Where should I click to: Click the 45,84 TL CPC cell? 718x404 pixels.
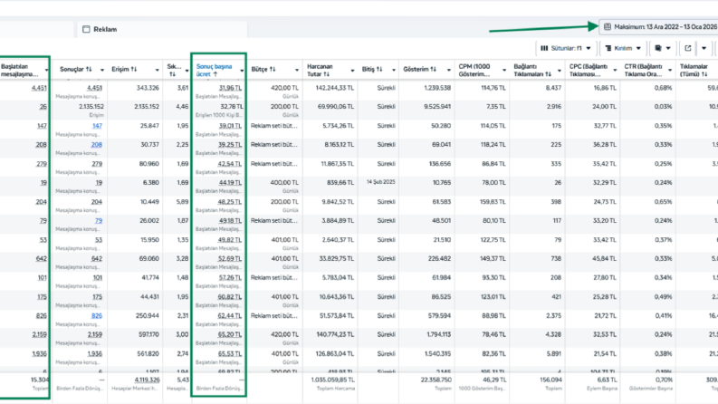click(x=605, y=259)
